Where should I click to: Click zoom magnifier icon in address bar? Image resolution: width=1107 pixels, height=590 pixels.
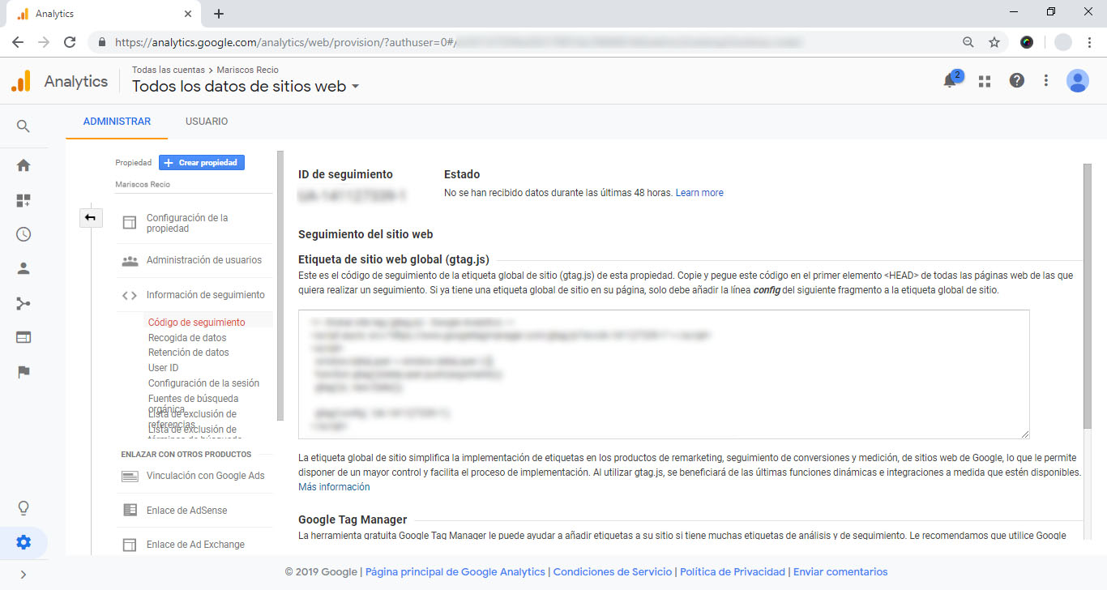tap(968, 42)
